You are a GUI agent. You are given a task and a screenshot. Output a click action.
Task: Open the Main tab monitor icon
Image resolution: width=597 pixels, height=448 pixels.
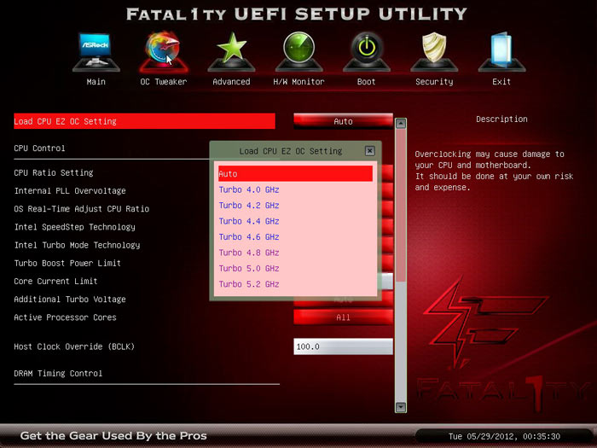point(96,52)
